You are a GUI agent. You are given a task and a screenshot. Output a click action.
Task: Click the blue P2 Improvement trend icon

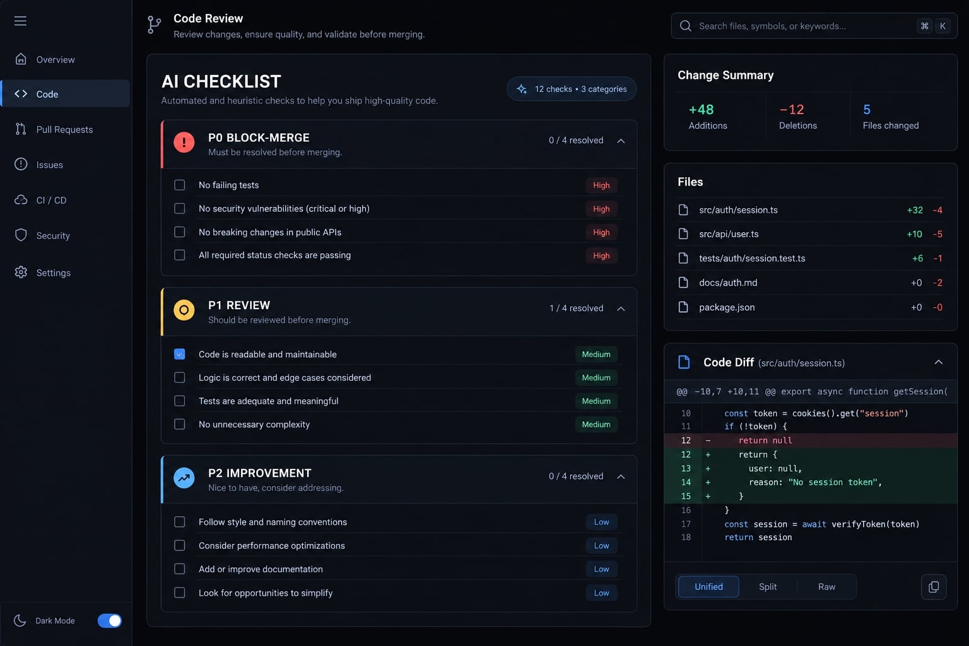tap(184, 478)
